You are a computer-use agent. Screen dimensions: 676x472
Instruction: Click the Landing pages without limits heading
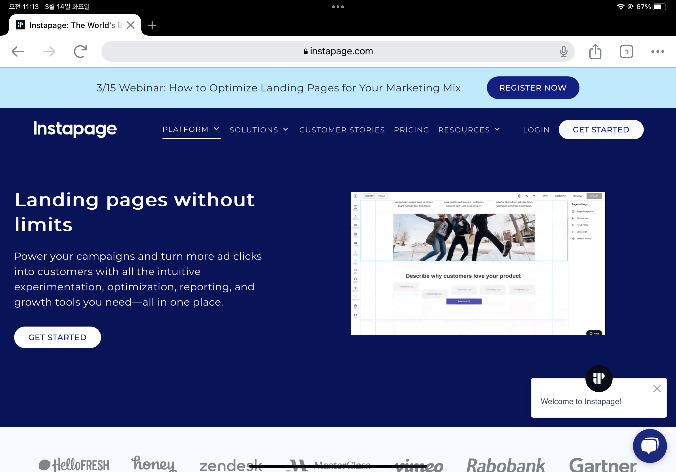pos(134,212)
